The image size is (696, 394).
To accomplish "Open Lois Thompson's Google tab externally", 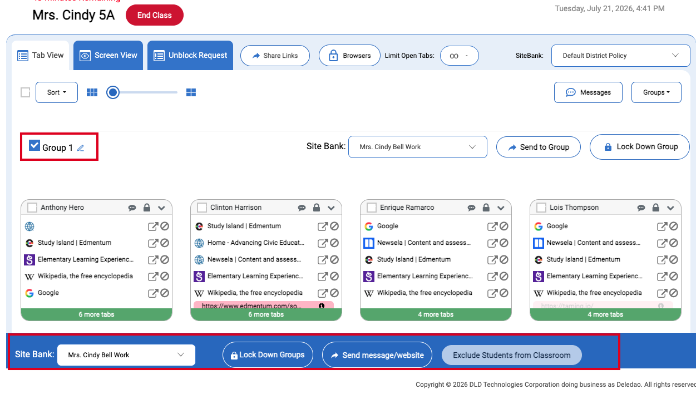I will coord(662,226).
